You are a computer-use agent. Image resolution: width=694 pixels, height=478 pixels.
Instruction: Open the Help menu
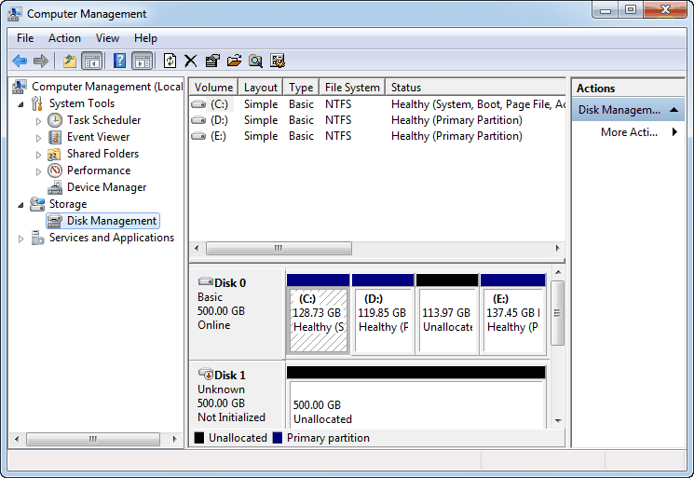click(x=145, y=38)
